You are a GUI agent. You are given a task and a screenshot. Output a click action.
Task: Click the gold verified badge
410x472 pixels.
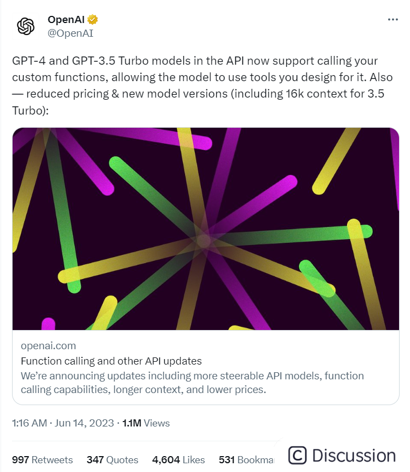93,20
